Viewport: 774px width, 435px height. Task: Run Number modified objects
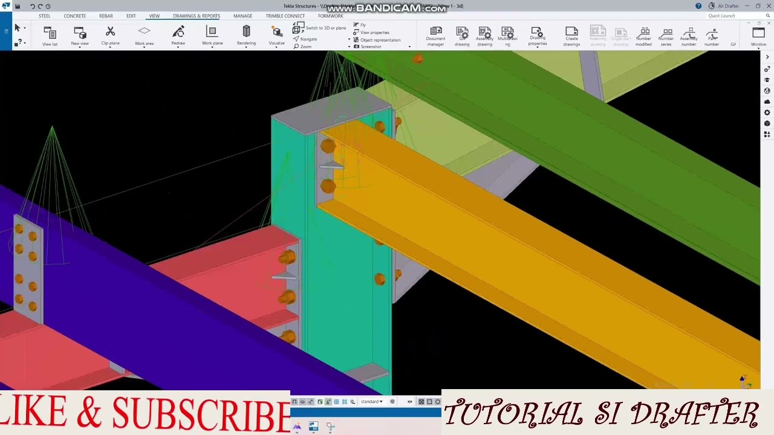click(x=643, y=36)
